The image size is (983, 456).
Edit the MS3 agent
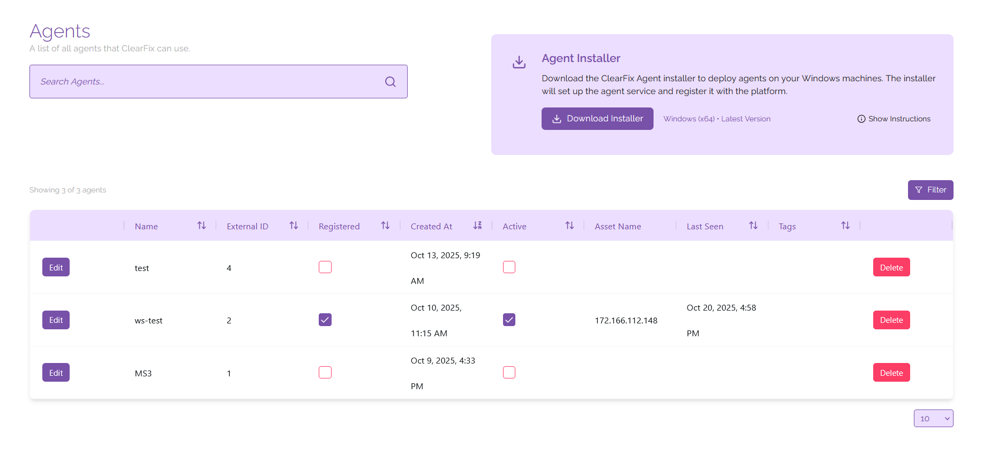click(56, 373)
